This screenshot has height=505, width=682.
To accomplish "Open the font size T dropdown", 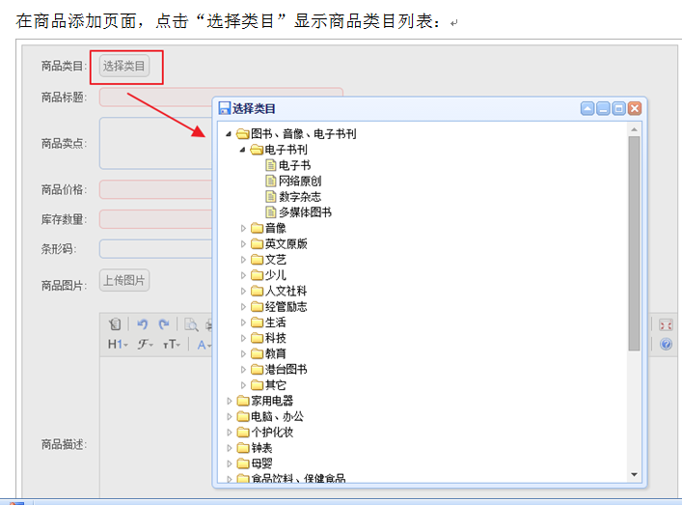I will (172, 345).
